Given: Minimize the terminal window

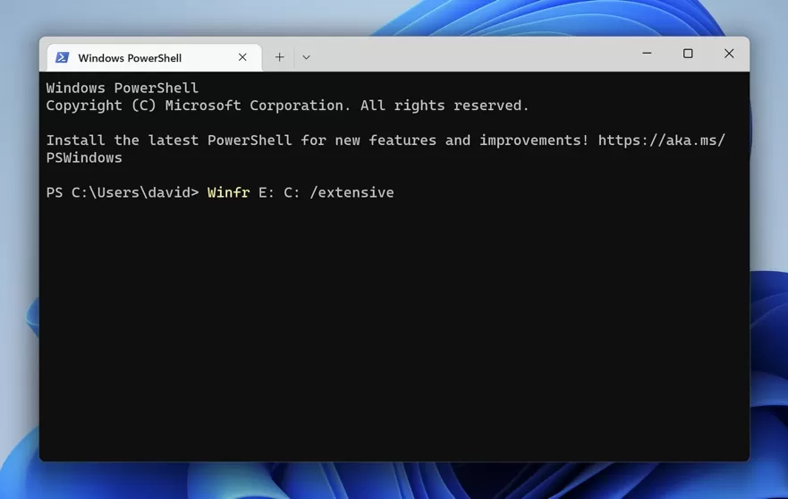Looking at the screenshot, I should (x=647, y=54).
